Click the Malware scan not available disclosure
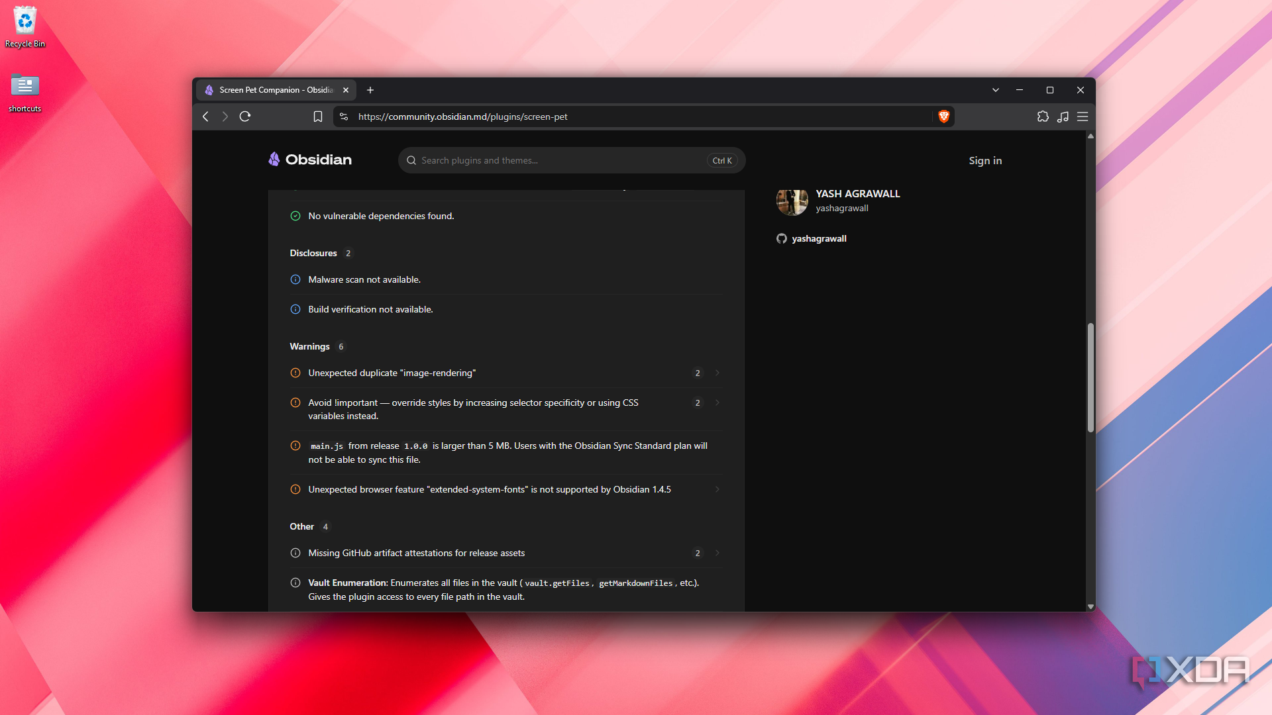Viewport: 1272px width, 715px height. [506, 279]
